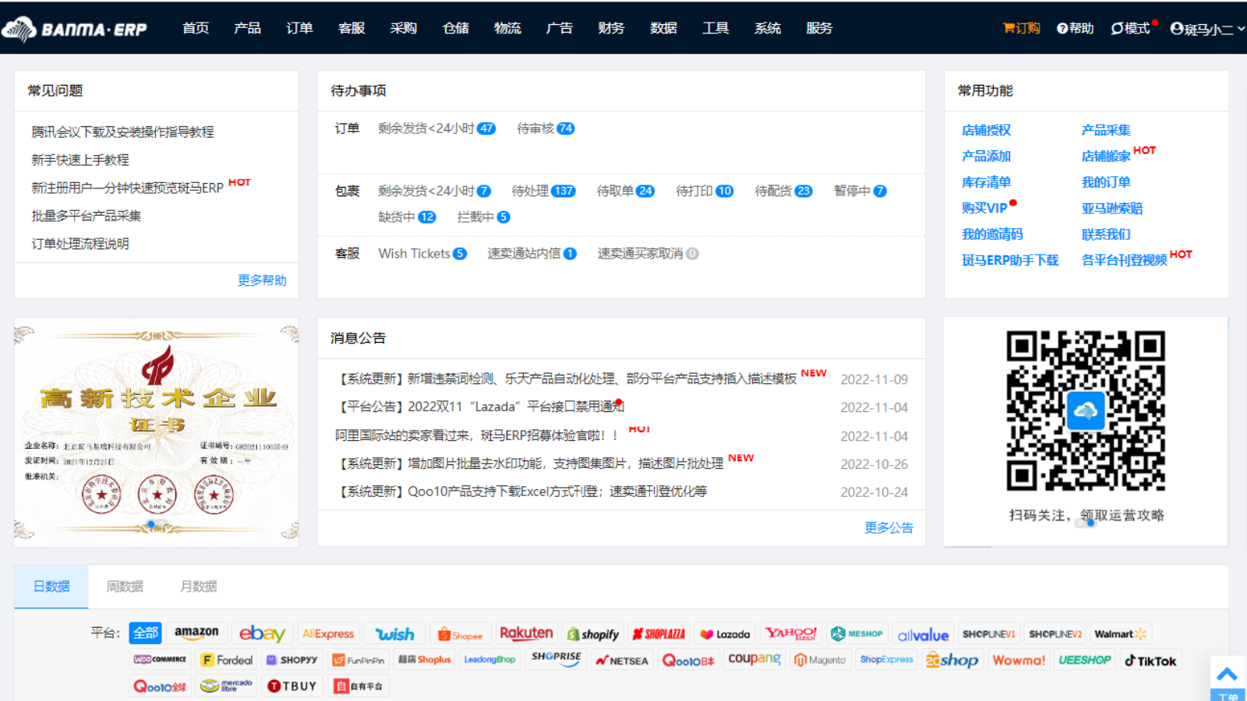This screenshot has height=701, width=1247.
Task: Click the scroll-to-top arrow button
Action: coord(1228,673)
